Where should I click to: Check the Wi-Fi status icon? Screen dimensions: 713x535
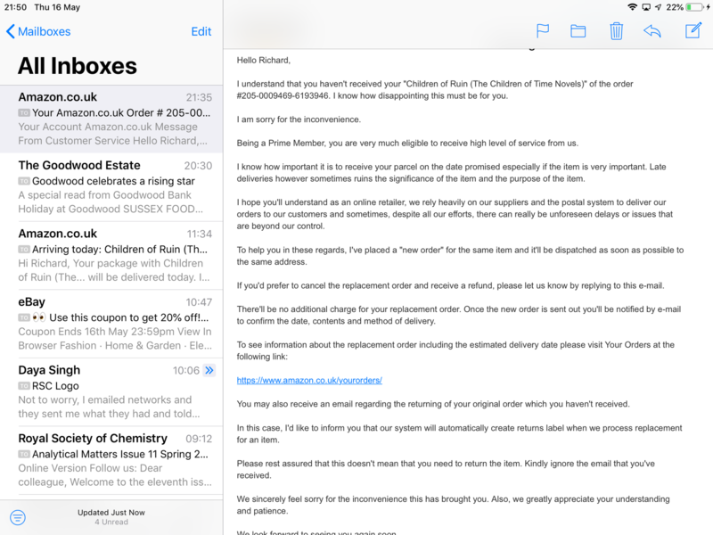632,7
